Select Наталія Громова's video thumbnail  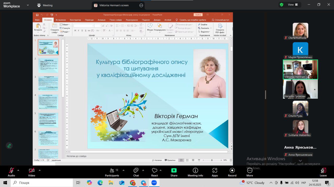[300, 89]
